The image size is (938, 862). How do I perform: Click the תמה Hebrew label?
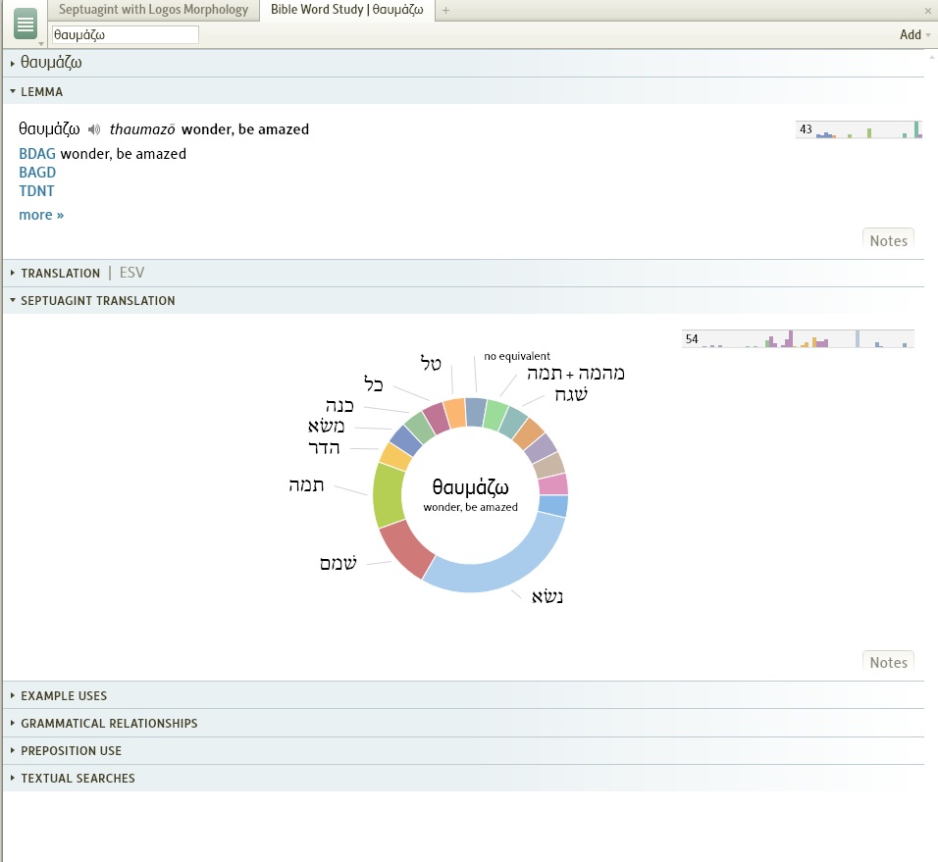click(306, 484)
